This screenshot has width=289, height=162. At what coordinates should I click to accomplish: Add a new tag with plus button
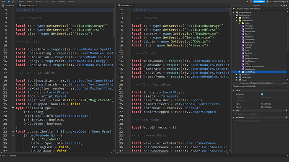tap(286, 111)
